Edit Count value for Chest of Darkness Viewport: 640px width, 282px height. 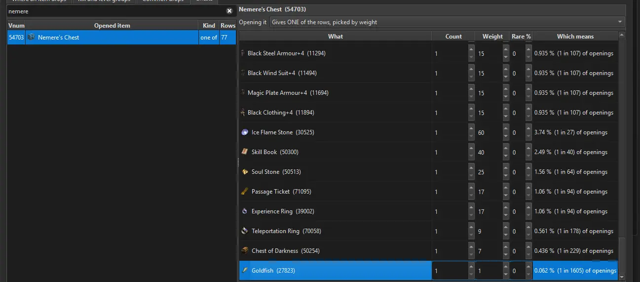pyautogui.click(x=450, y=251)
